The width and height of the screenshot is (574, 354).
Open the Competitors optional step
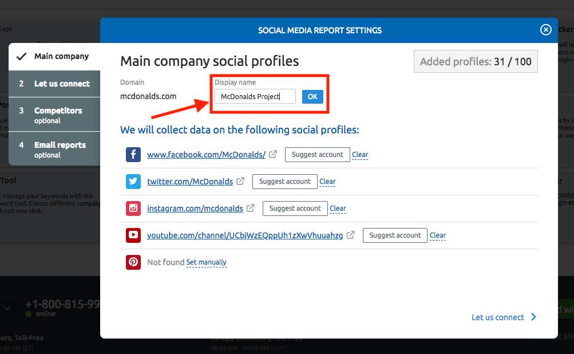pos(54,115)
